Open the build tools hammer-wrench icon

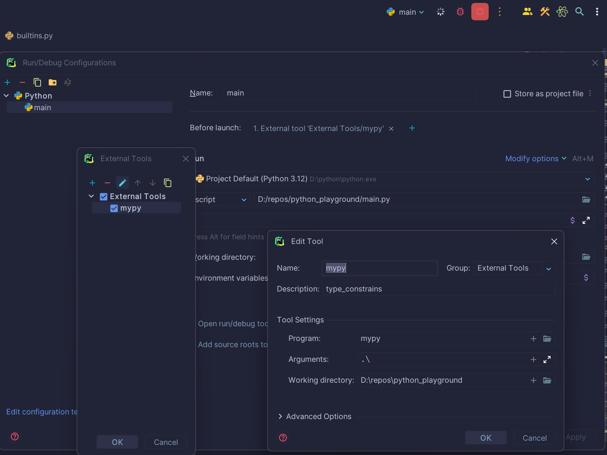tap(545, 12)
